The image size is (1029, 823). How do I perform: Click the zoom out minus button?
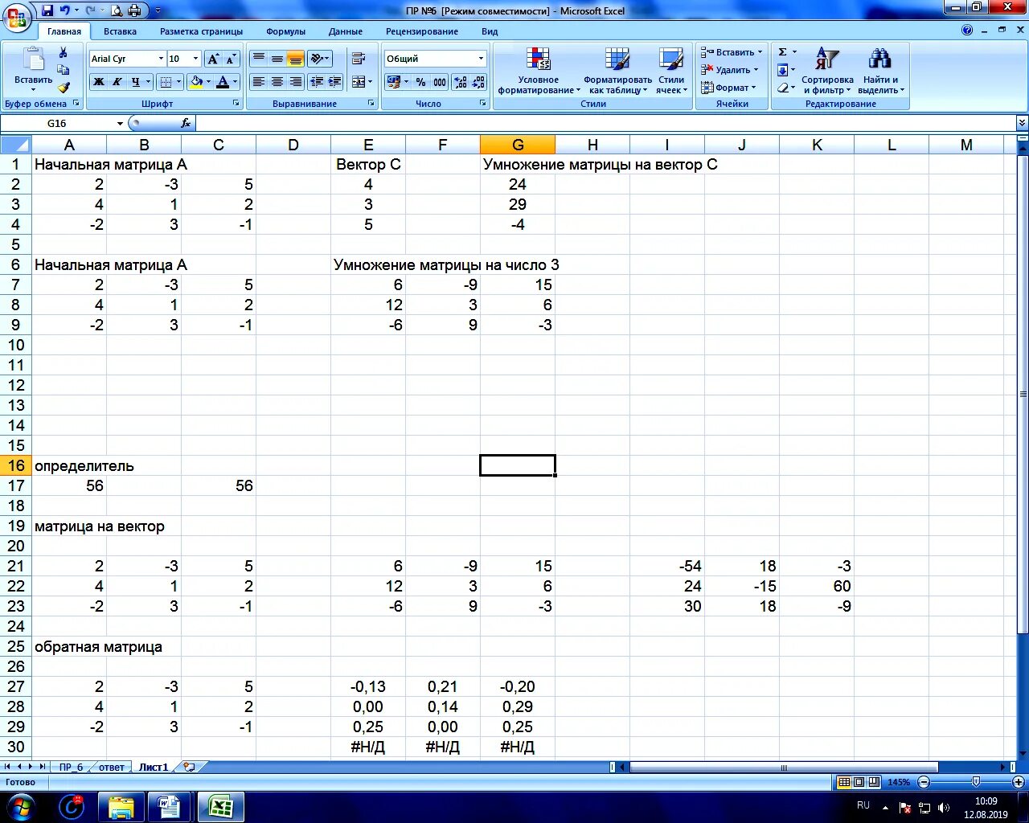click(924, 782)
